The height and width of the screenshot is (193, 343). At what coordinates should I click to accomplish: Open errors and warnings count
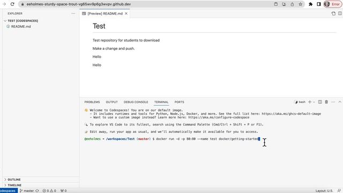tap(49, 191)
